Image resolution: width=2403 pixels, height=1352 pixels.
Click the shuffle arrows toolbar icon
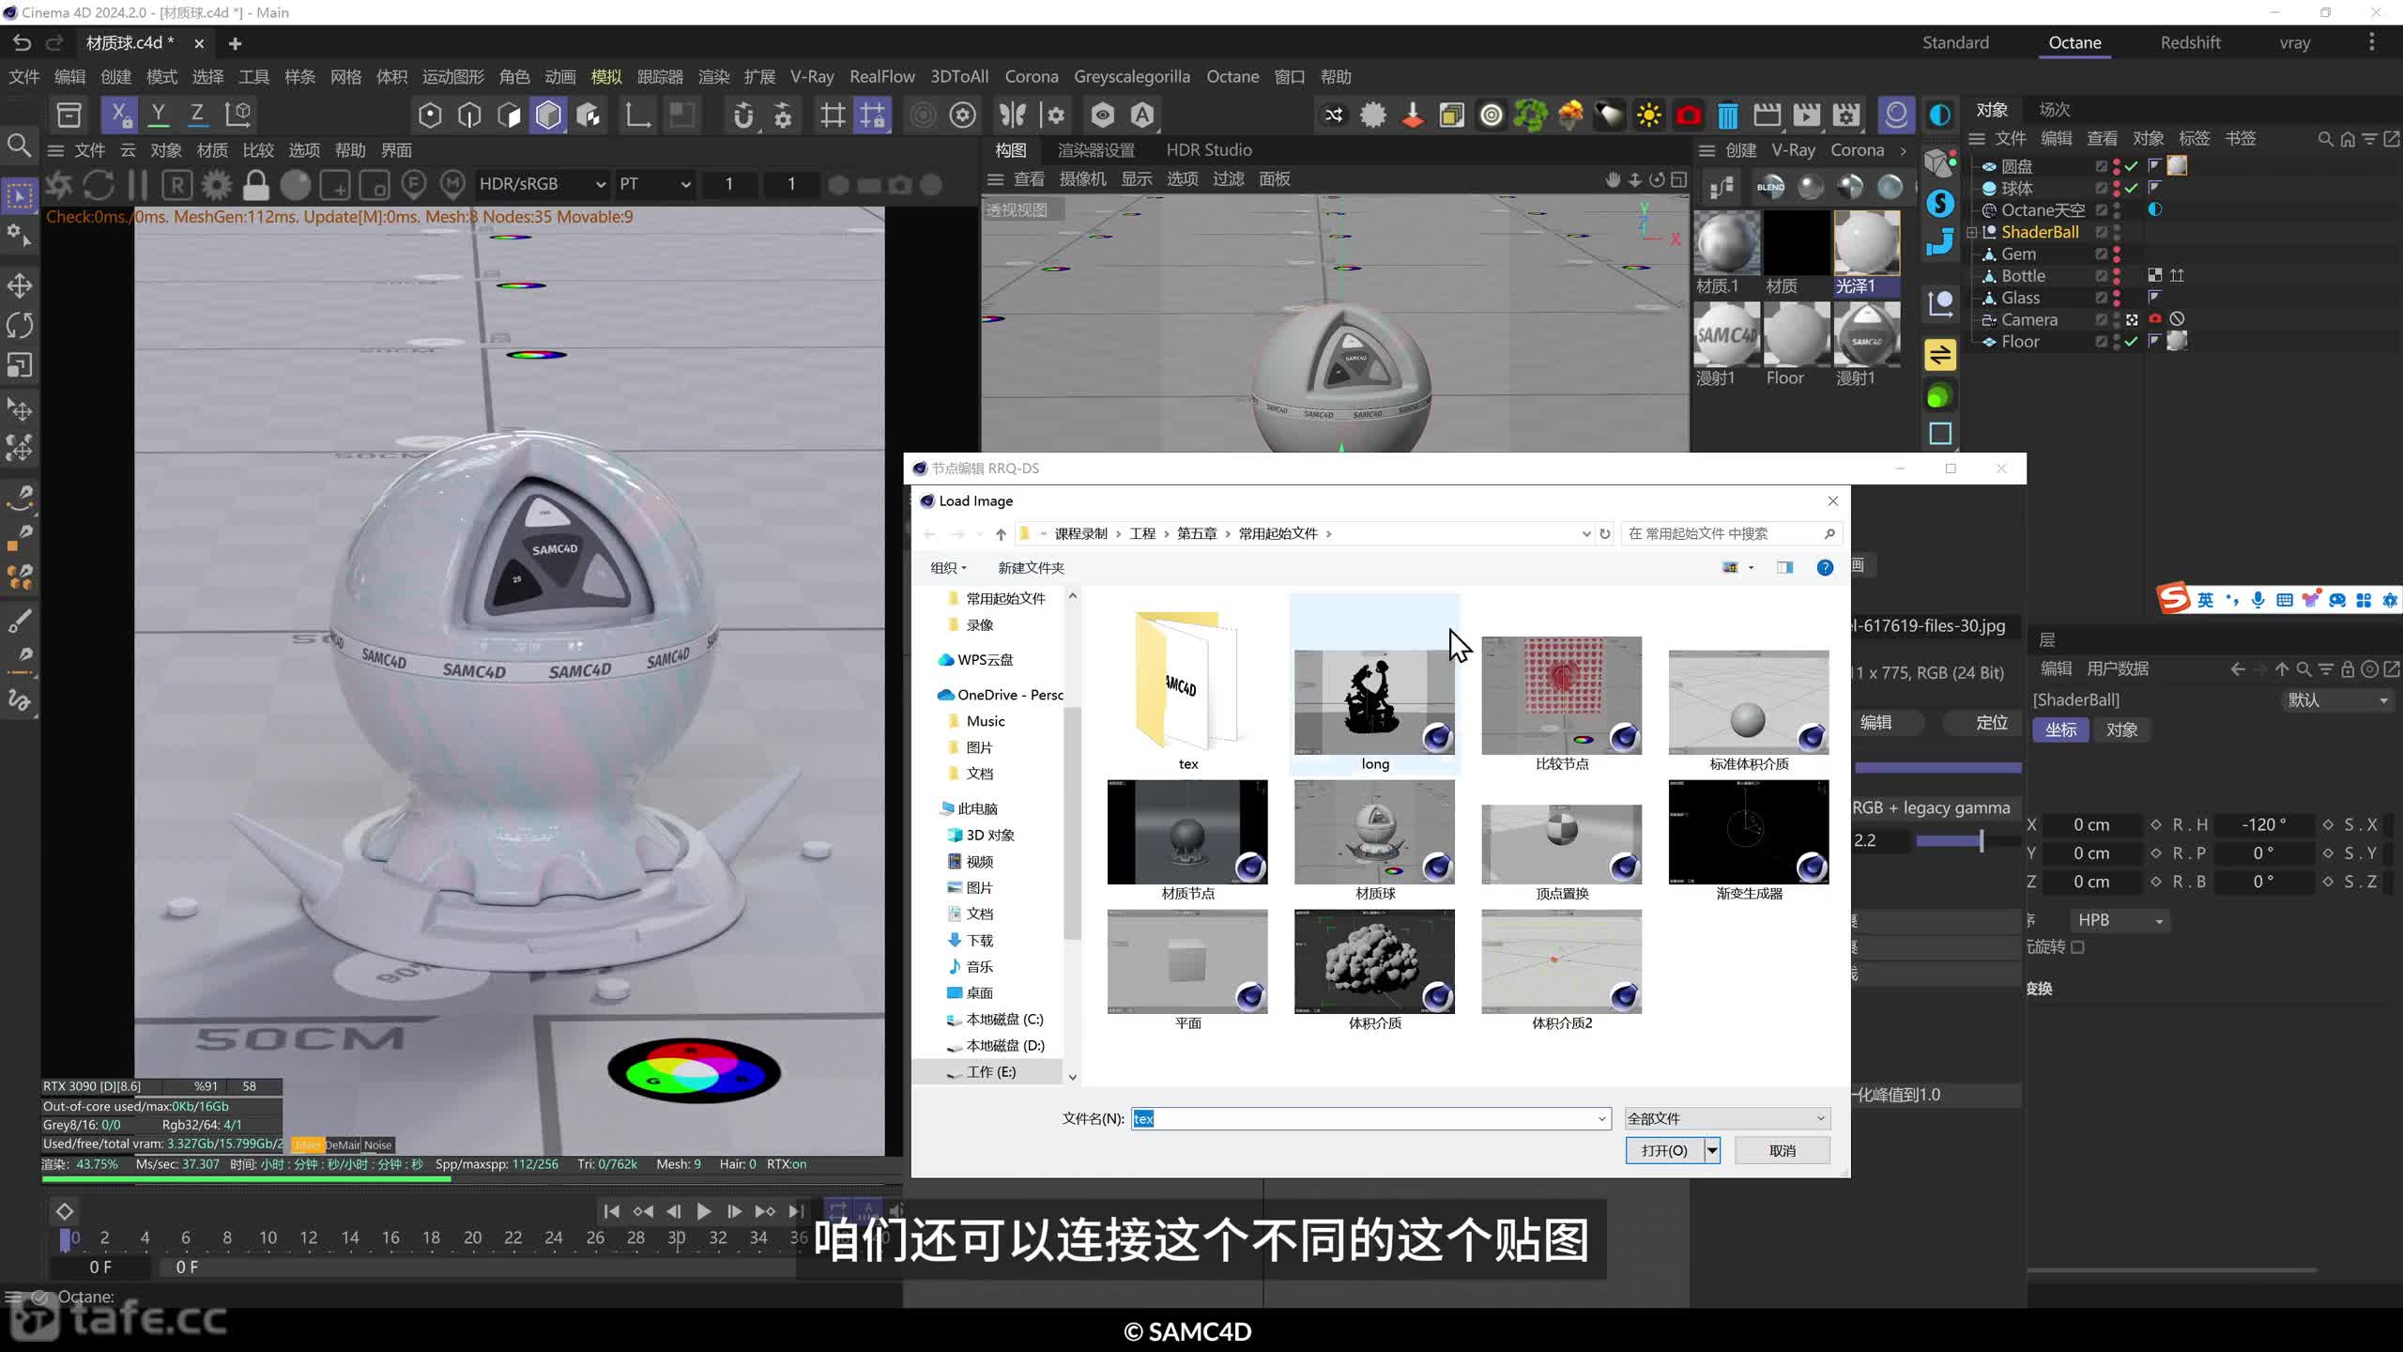[x=1333, y=115]
